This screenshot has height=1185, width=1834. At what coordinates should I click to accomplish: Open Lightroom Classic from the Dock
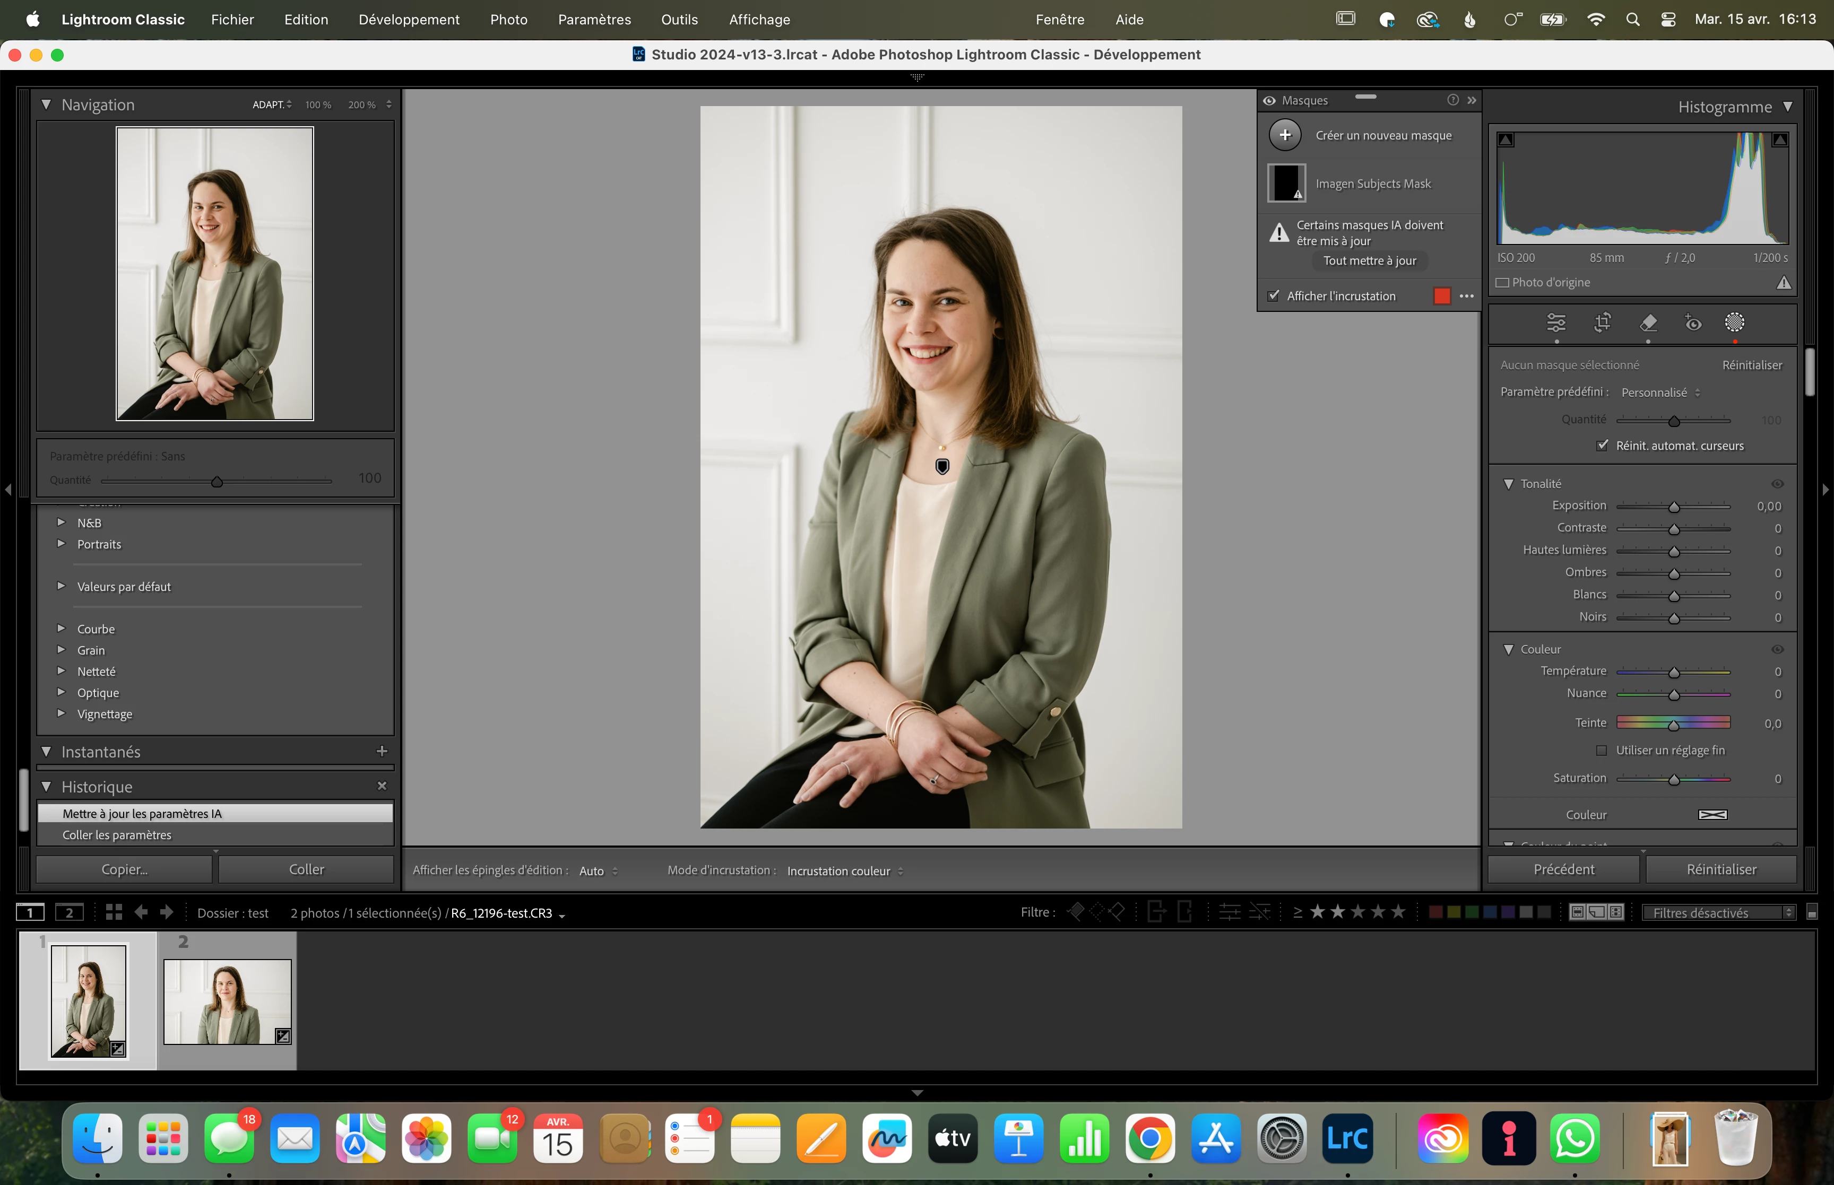click(1347, 1138)
